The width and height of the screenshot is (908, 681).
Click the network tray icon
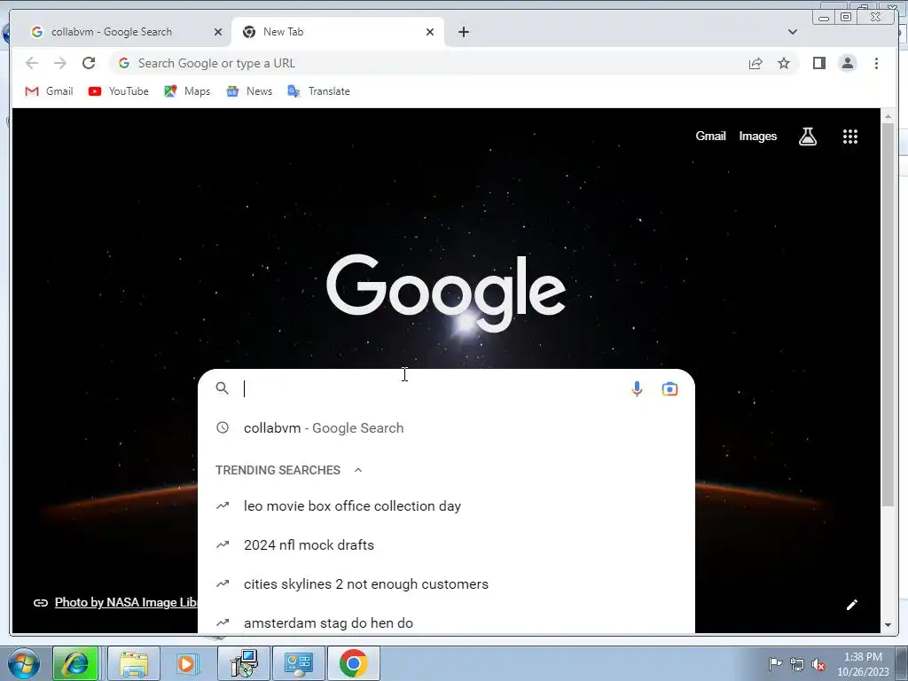(x=797, y=664)
